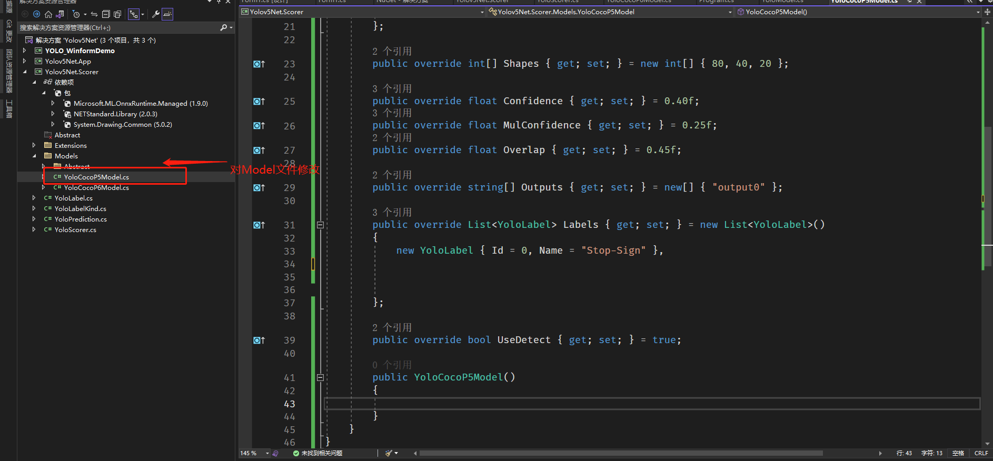
Task: Expand the YOLO_WinformDemo project node
Action: 24,51
